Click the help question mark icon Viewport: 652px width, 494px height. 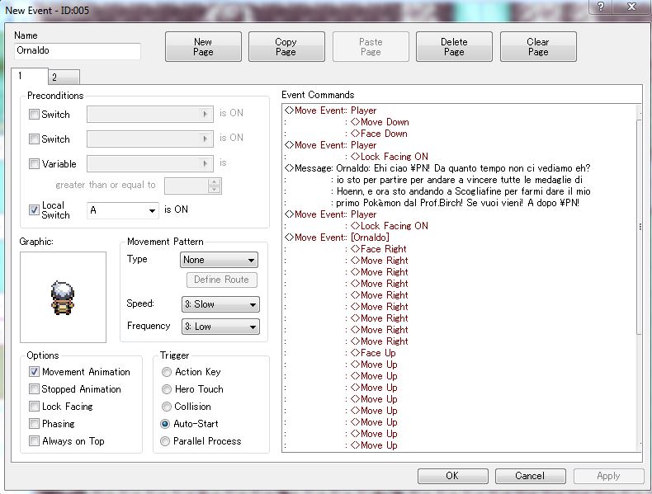coord(602,7)
